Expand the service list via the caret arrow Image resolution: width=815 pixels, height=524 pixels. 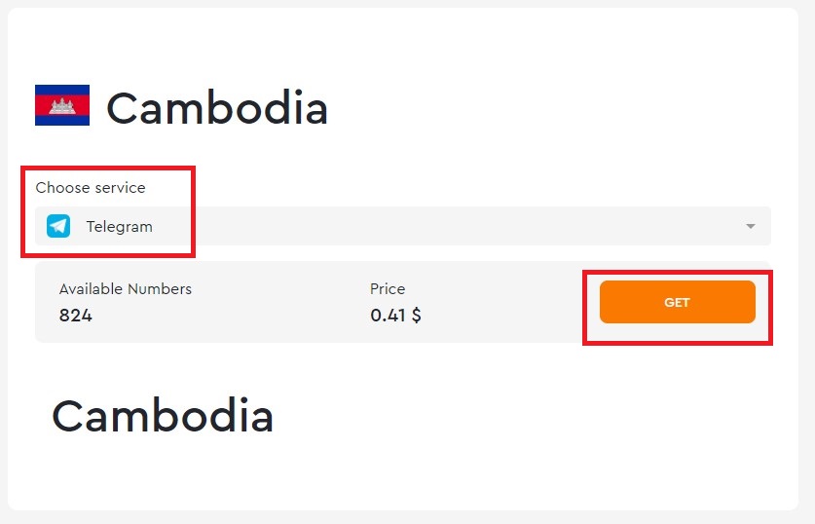pos(750,226)
